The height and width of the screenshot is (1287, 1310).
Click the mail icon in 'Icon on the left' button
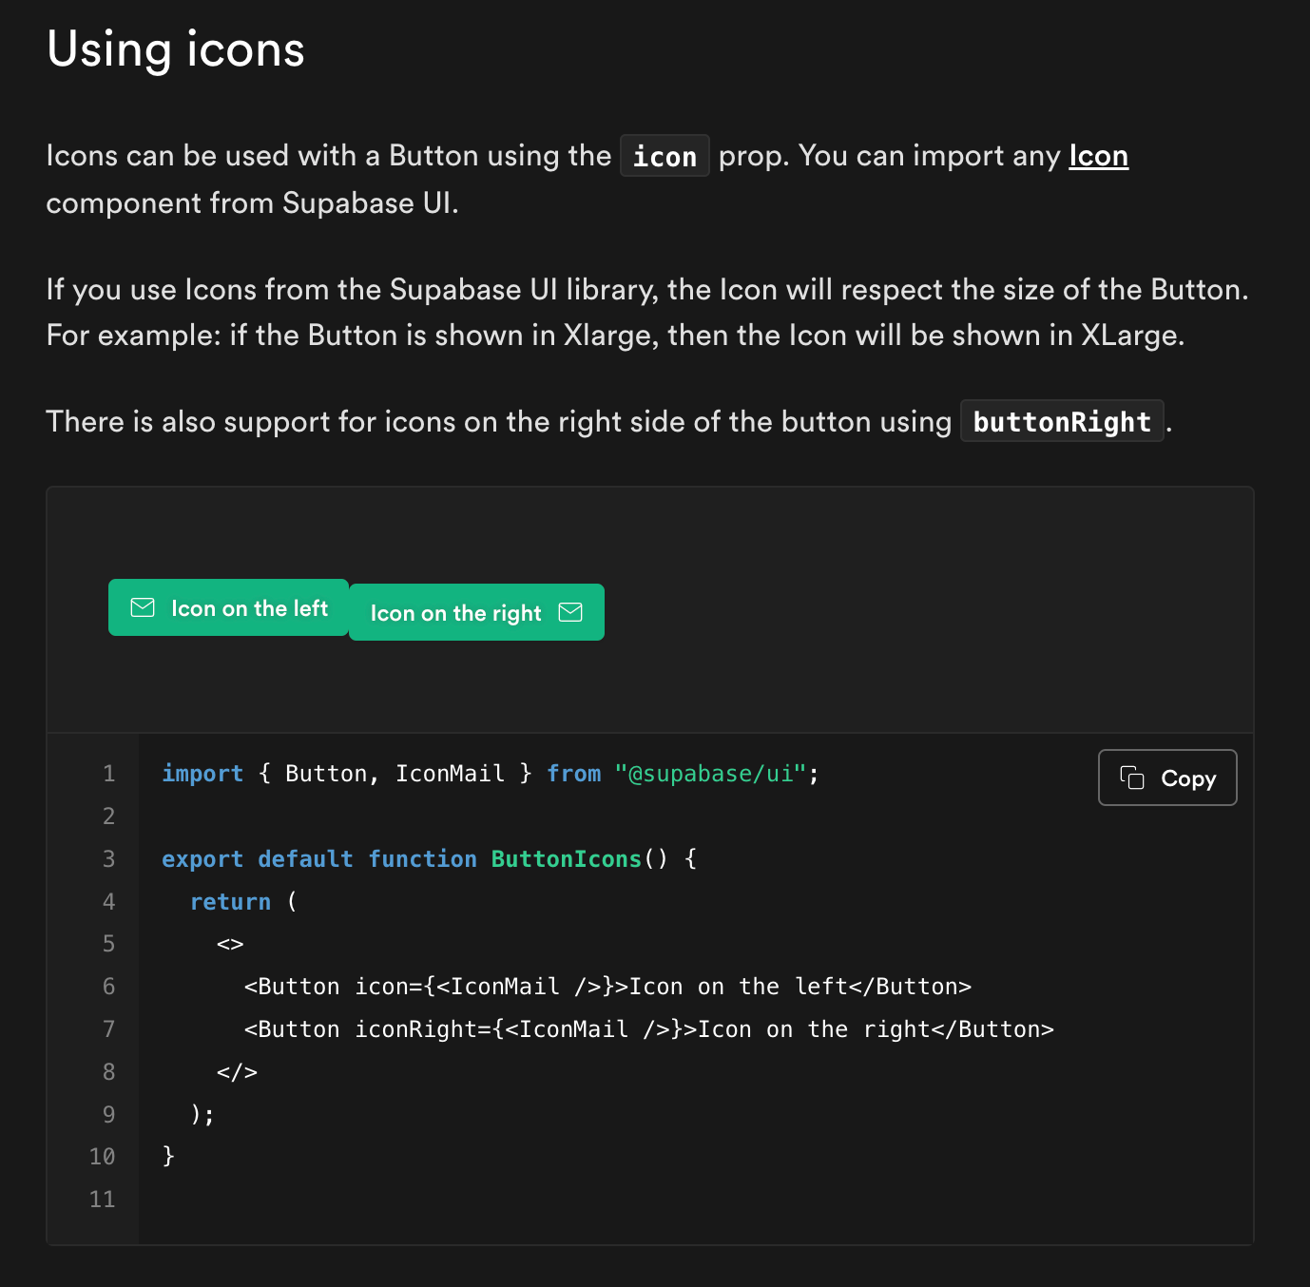click(143, 607)
